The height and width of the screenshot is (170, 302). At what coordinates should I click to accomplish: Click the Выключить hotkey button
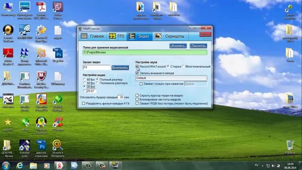coord(120,68)
